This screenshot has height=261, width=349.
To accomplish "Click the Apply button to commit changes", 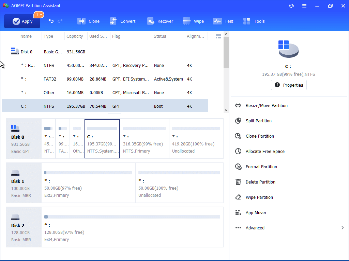I will coord(22,21).
